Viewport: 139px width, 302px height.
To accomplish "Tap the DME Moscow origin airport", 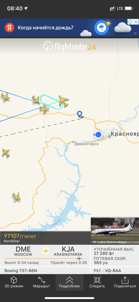I will click(23, 251).
